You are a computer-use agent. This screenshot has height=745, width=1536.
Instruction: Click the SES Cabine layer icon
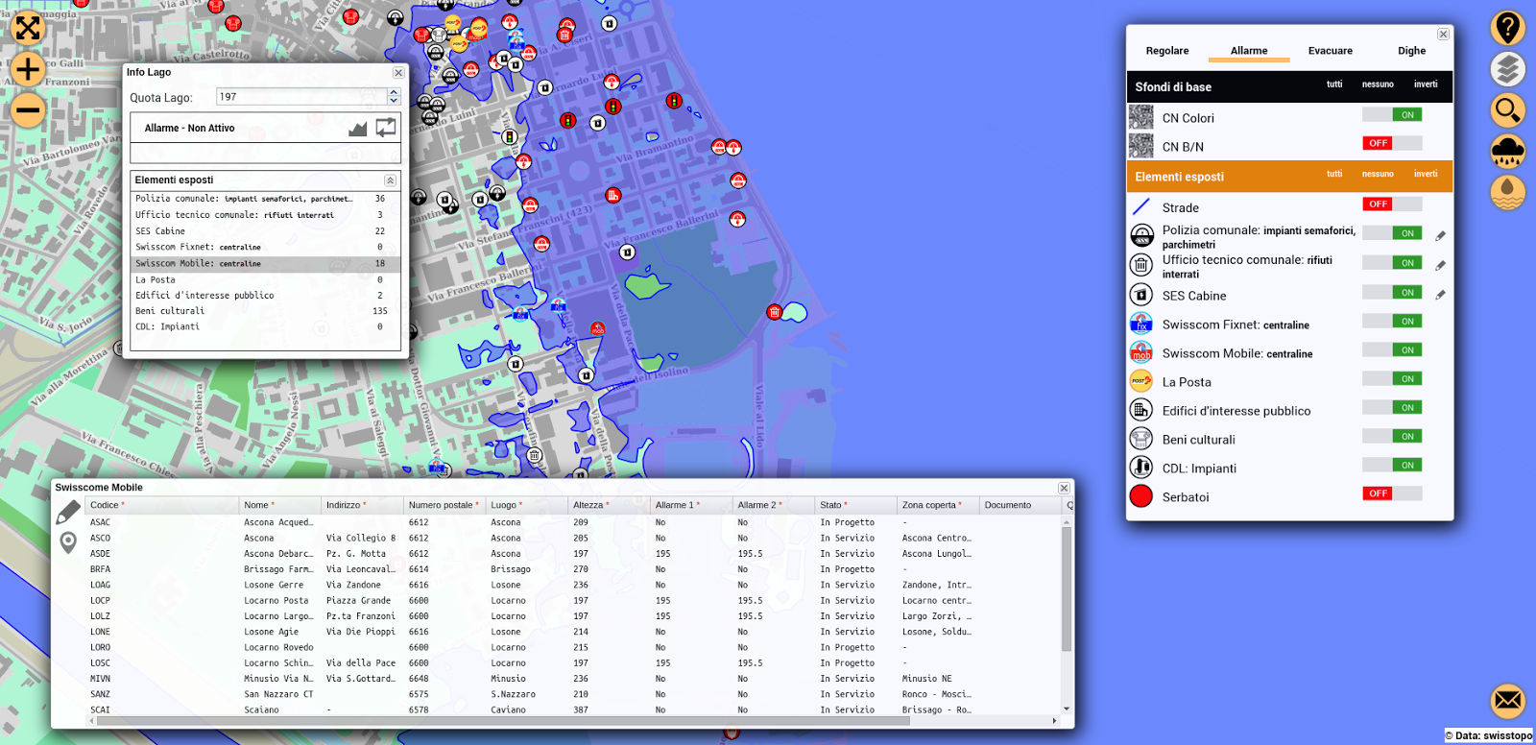tap(1141, 295)
